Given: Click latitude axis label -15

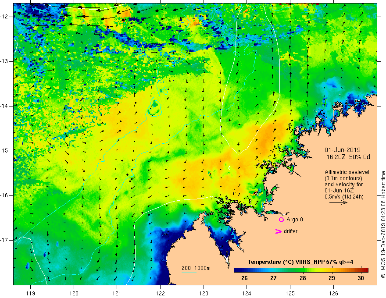Looking at the screenshot, I should [x=5, y=151].
